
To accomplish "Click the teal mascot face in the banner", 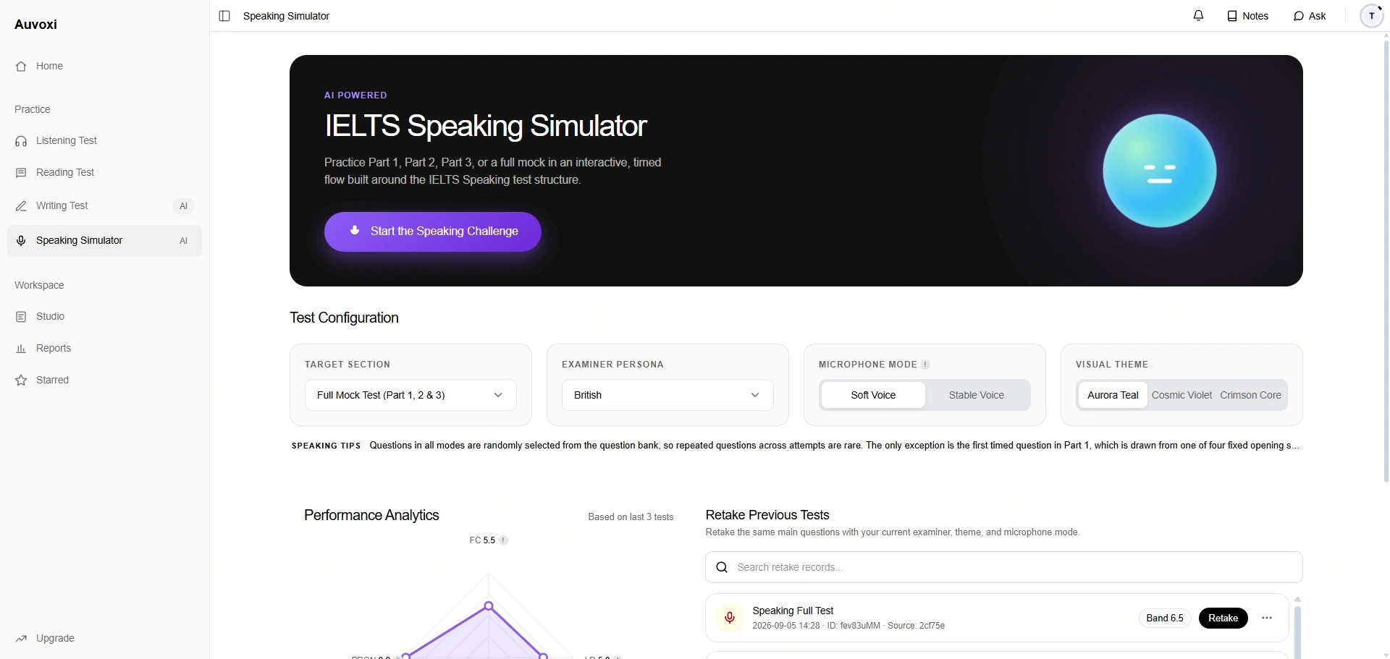I will [1160, 171].
